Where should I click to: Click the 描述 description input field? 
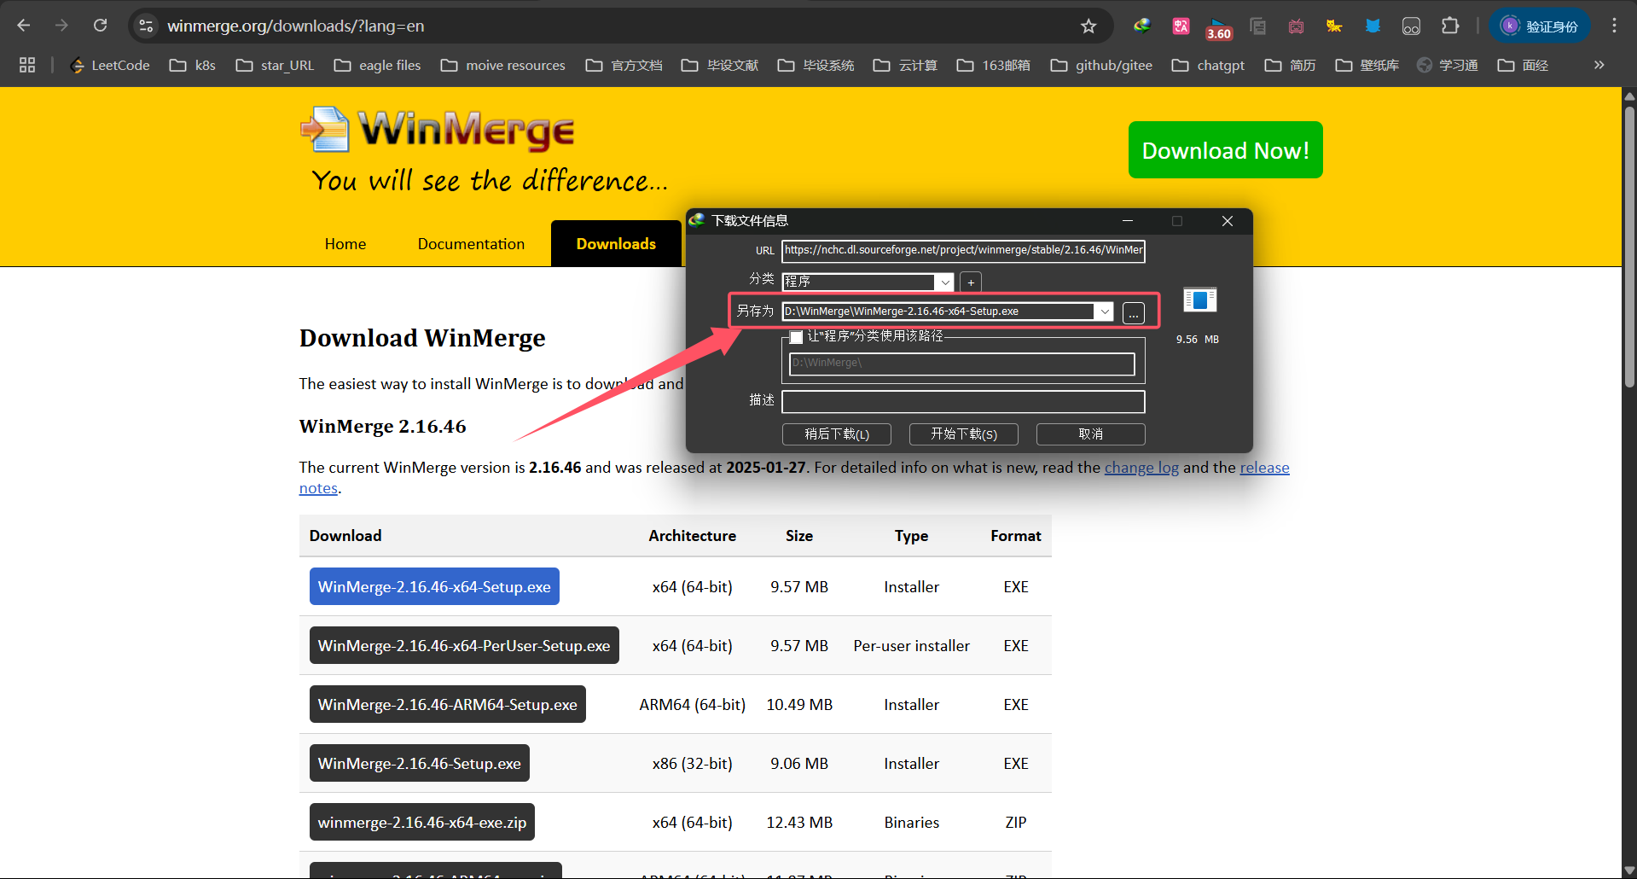[963, 401]
